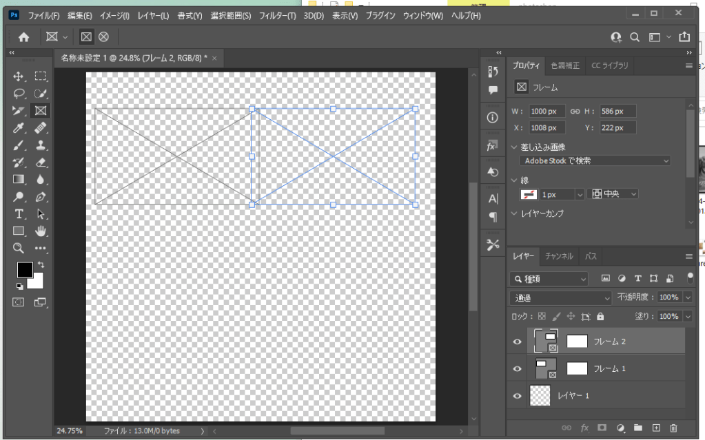Select the Move tool

tap(19, 76)
